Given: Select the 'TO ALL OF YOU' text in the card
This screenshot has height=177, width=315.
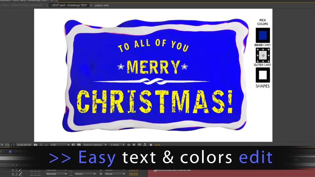Looking at the screenshot, I should [154, 46].
